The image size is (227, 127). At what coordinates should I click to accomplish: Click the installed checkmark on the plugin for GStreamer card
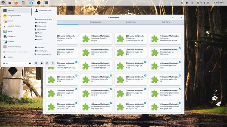point(180,48)
